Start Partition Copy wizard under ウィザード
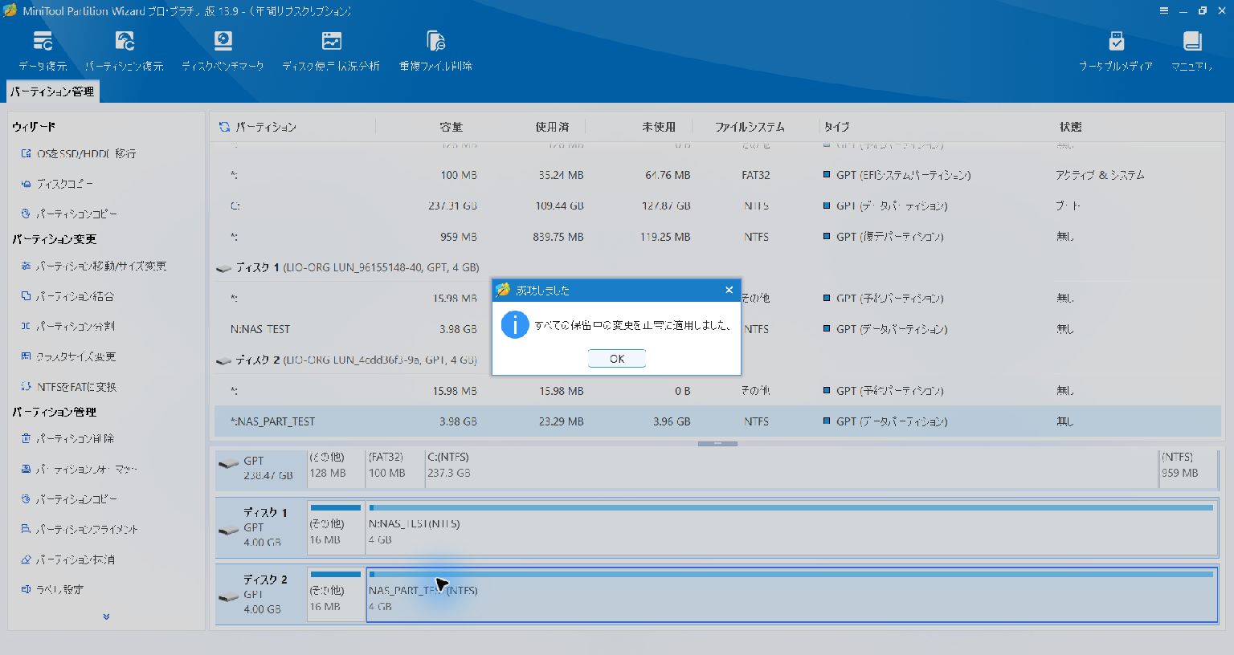 pyautogui.click(x=69, y=214)
